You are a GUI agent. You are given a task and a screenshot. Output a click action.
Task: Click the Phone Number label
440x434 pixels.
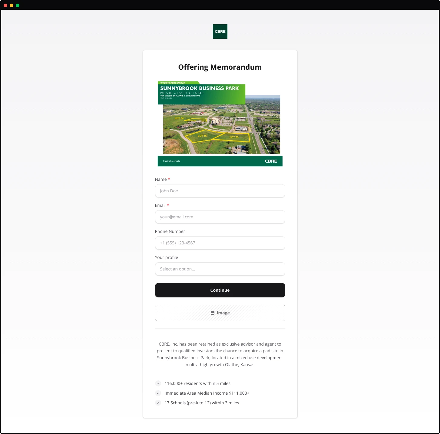point(170,231)
